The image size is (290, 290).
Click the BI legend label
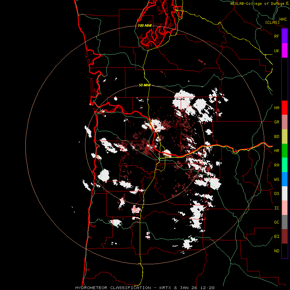(276, 237)
